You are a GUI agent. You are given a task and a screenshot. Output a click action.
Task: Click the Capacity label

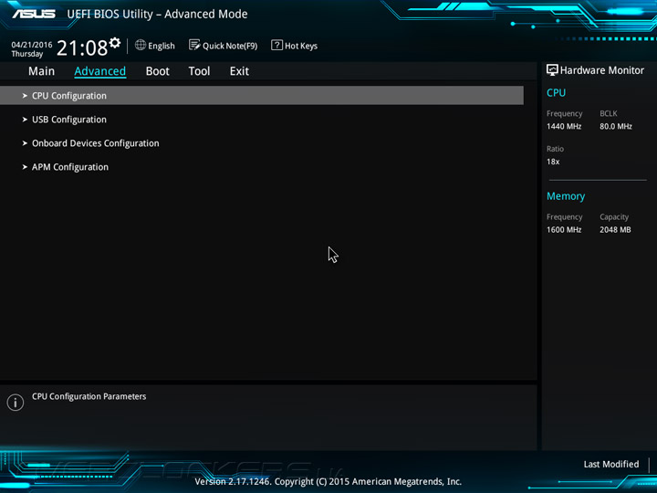click(x=614, y=217)
